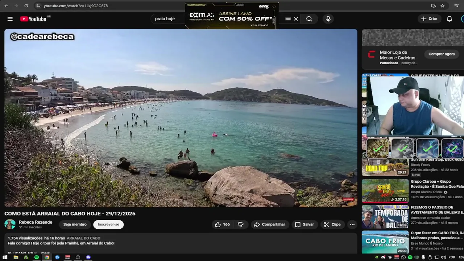Click the install app icon in address bar
The height and width of the screenshot is (261, 464).
(433, 6)
